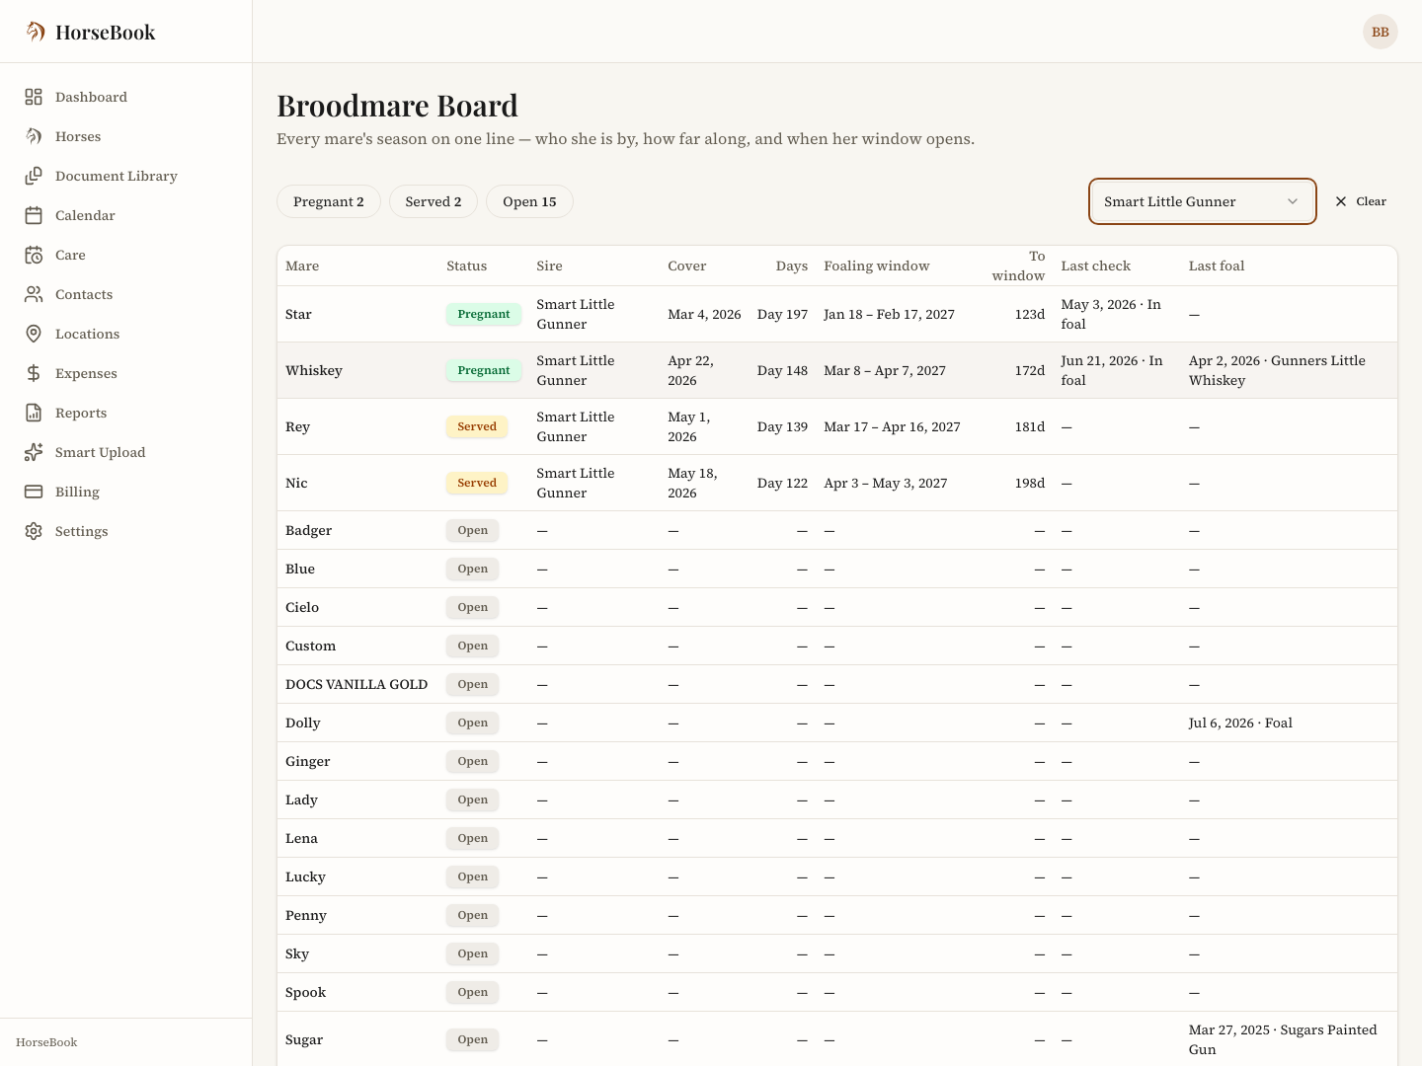Click the Reports chart file icon

pos(34,413)
